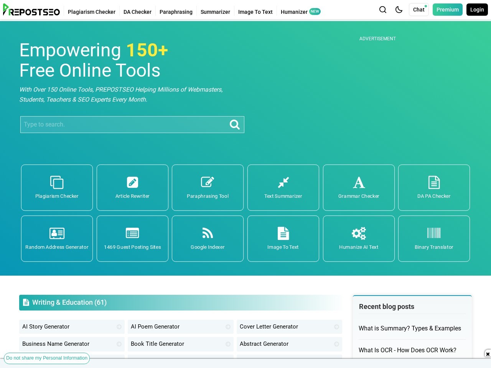Read blog post What Is OCR - How Does OCR Work?
491x368 pixels.
pyautogui.click(x=407, y=350)
